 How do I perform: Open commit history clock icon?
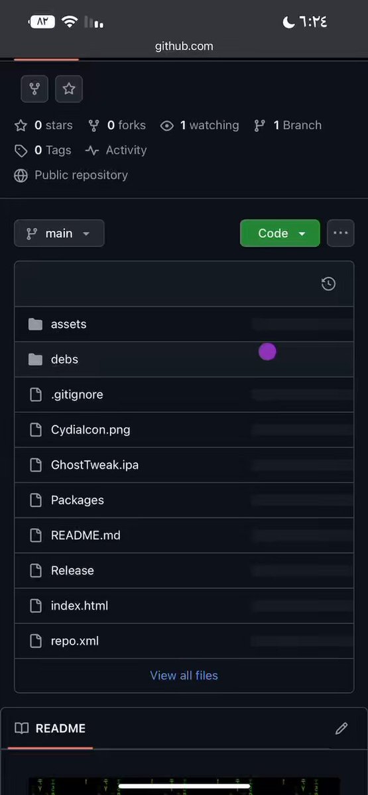tap(328, 284)
